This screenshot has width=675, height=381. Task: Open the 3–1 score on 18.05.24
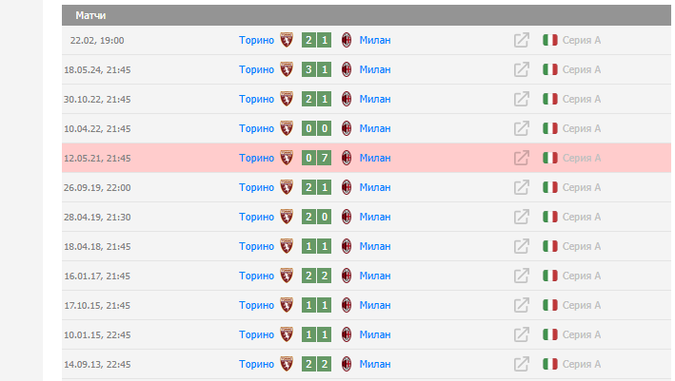[x=317, y=69]
